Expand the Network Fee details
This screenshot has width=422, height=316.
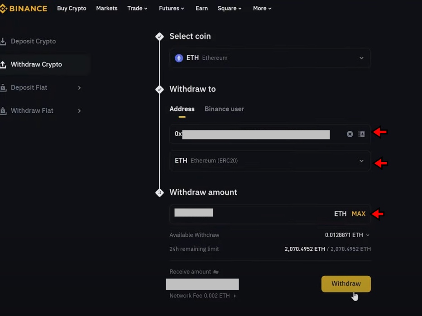point(235,296)
